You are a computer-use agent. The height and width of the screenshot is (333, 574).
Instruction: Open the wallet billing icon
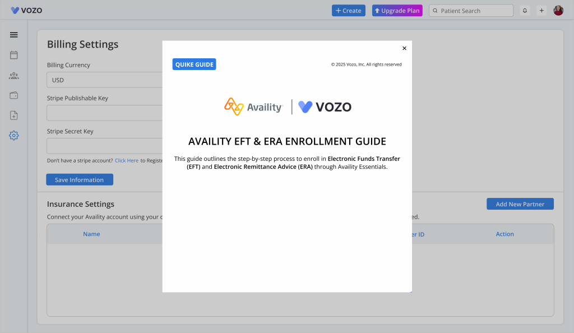(14, 95)
